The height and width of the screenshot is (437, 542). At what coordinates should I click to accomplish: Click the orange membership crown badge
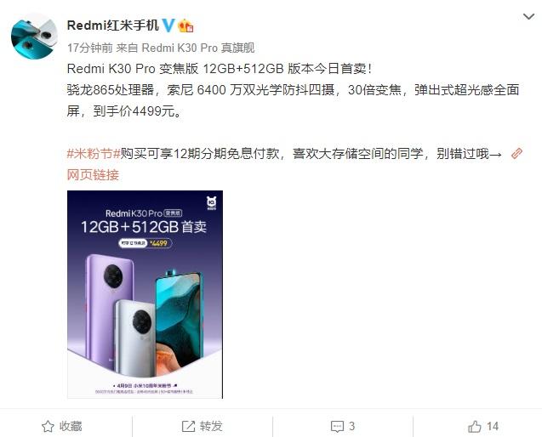coord(185,26)
